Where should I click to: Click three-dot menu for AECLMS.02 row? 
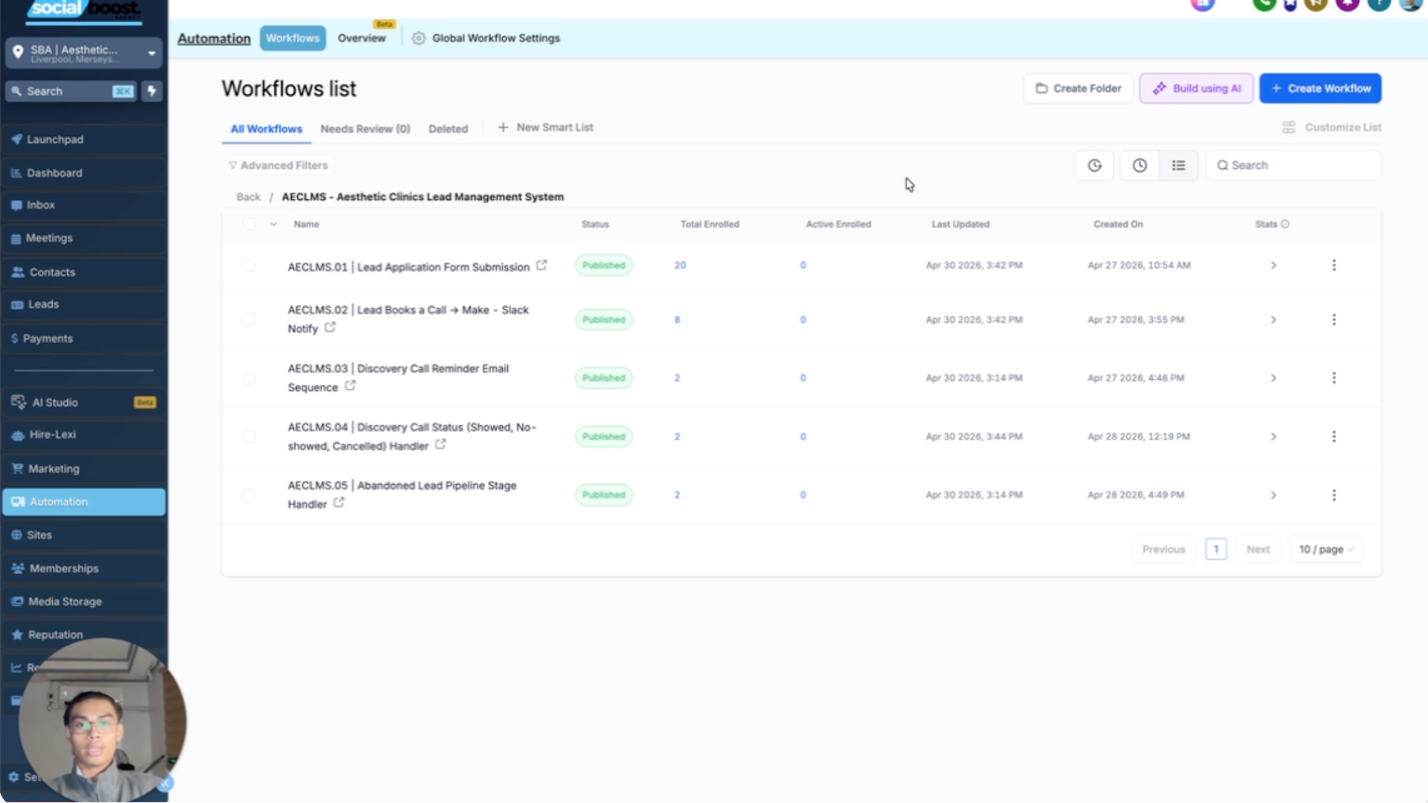(x=1334, y=320)
